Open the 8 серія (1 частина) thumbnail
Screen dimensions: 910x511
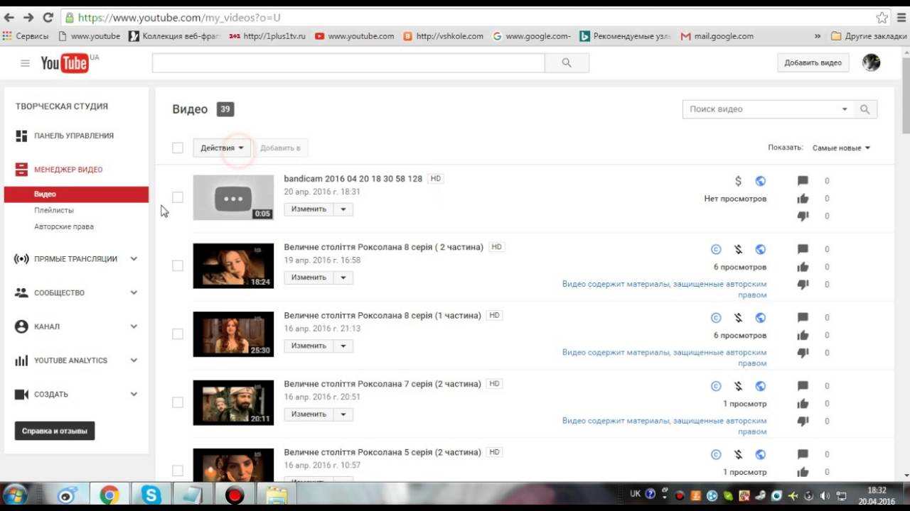(233, 334)
